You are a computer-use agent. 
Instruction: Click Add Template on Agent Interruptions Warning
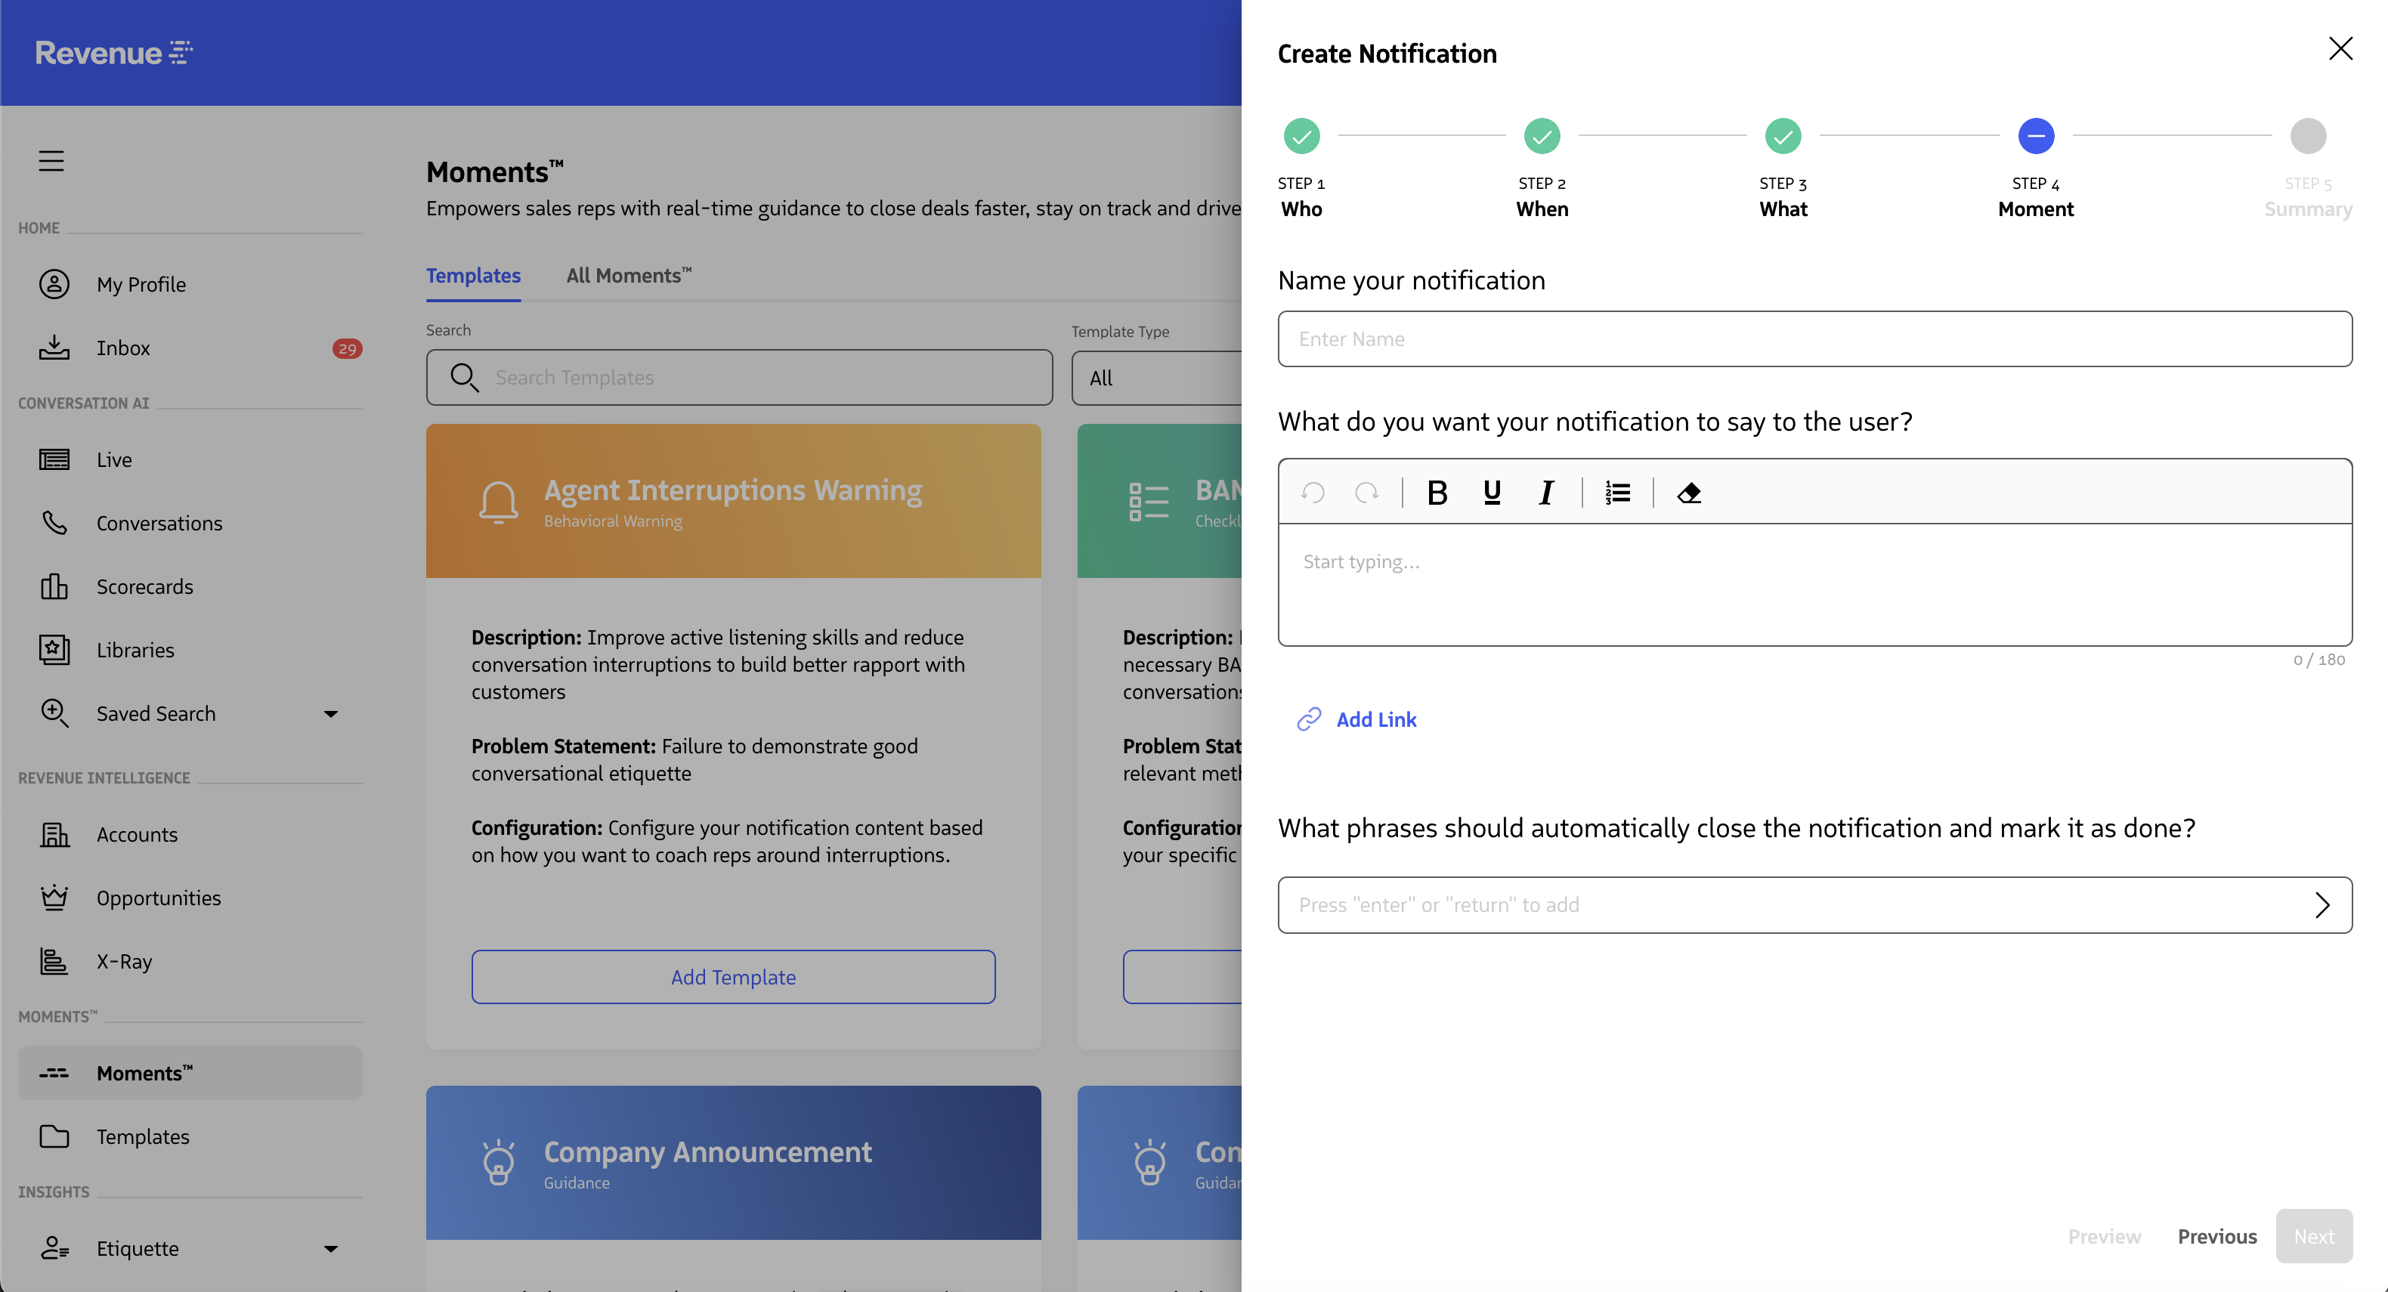pos(733,977)
